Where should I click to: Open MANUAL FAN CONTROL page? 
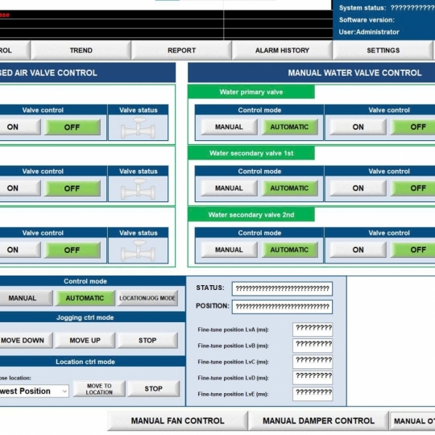tap(177, 420)
